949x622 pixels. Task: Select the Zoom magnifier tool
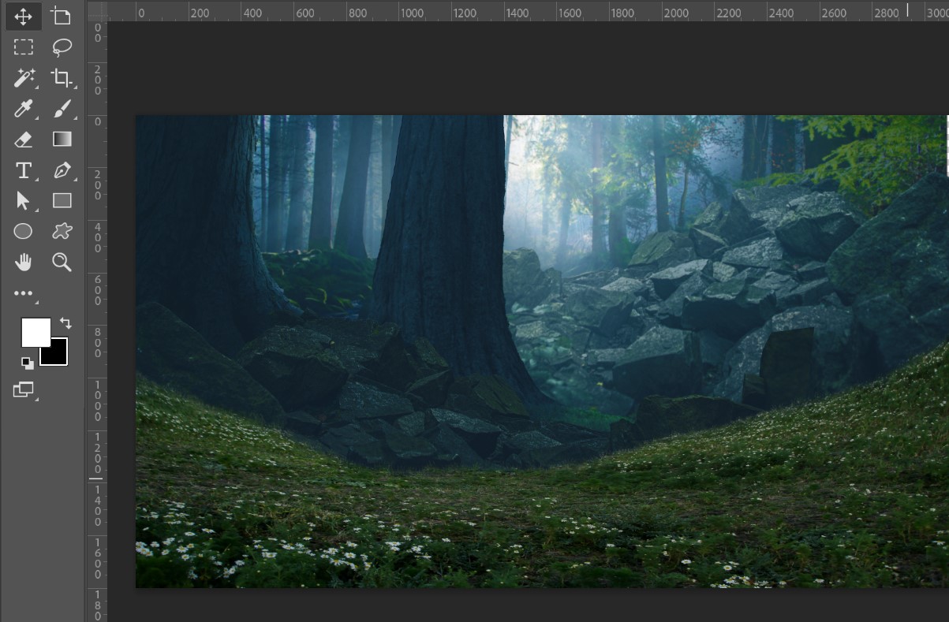(x=62, y=262)
